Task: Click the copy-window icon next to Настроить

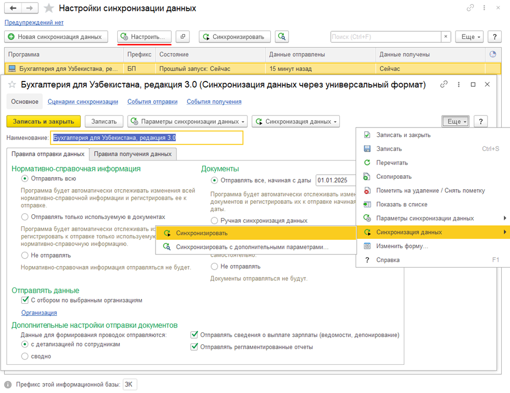Action: (x=183, y=37)
